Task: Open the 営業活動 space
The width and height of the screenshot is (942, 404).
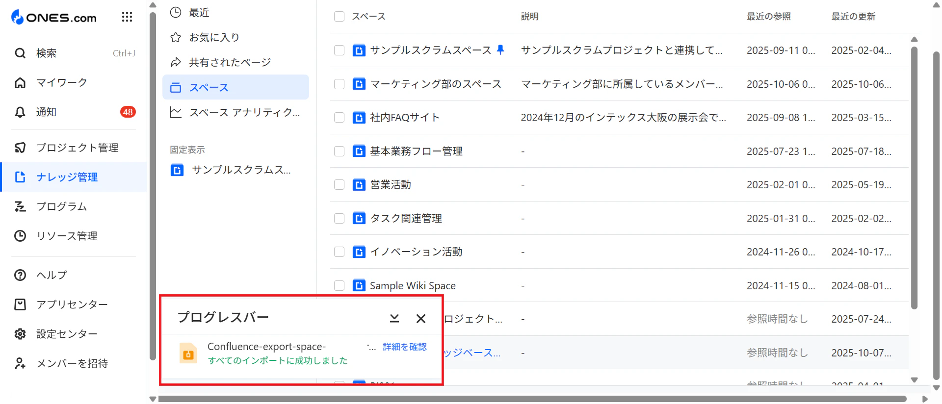Action: pyautogui.click(x=391, y=185)
